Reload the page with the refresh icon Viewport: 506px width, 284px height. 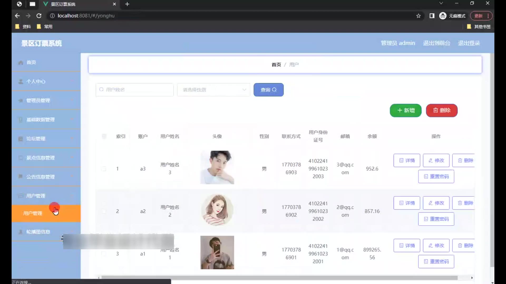[39, 16]
